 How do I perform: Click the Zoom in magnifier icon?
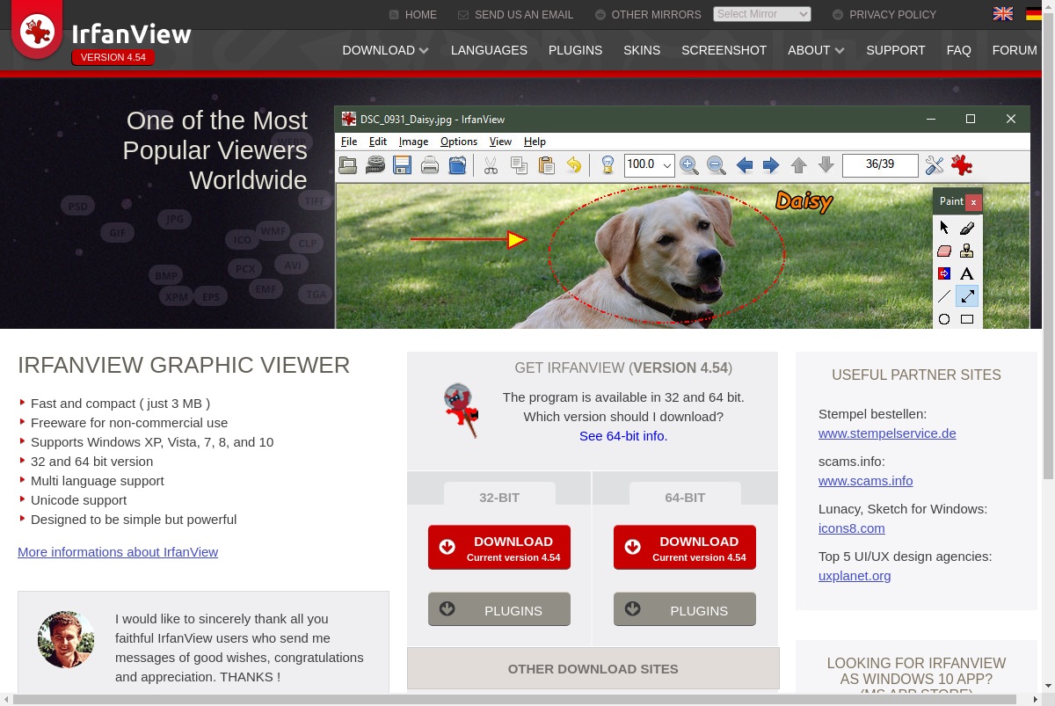(689, 165)
